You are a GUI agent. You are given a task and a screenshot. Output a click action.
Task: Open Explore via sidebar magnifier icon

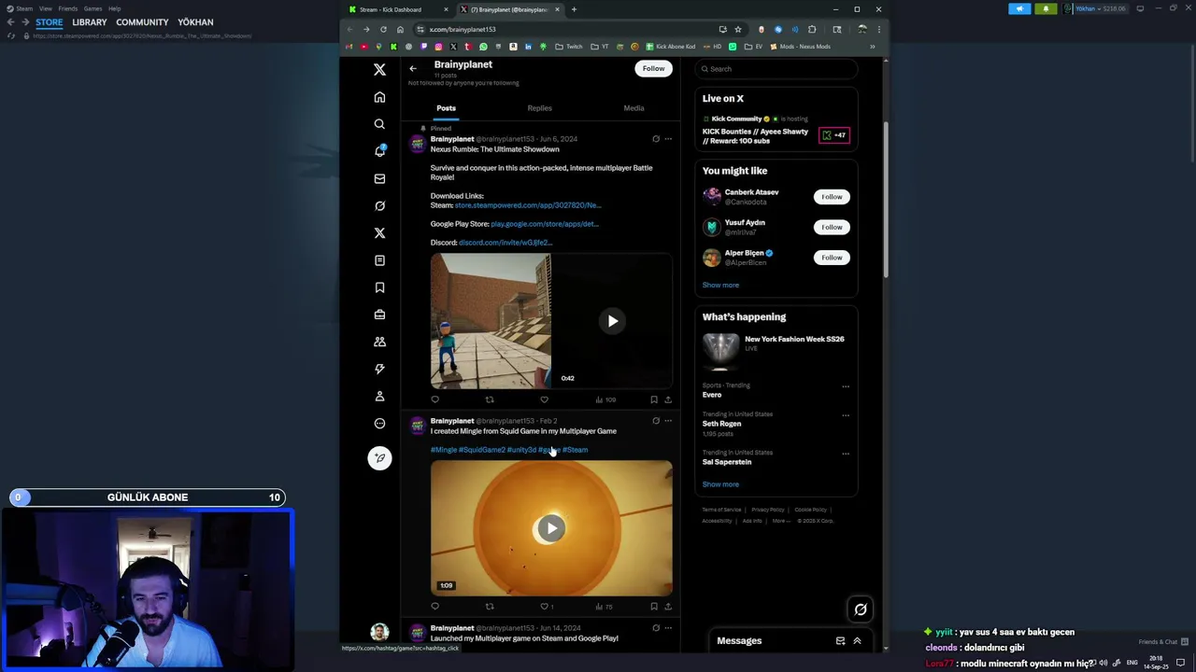coord(379,124)
